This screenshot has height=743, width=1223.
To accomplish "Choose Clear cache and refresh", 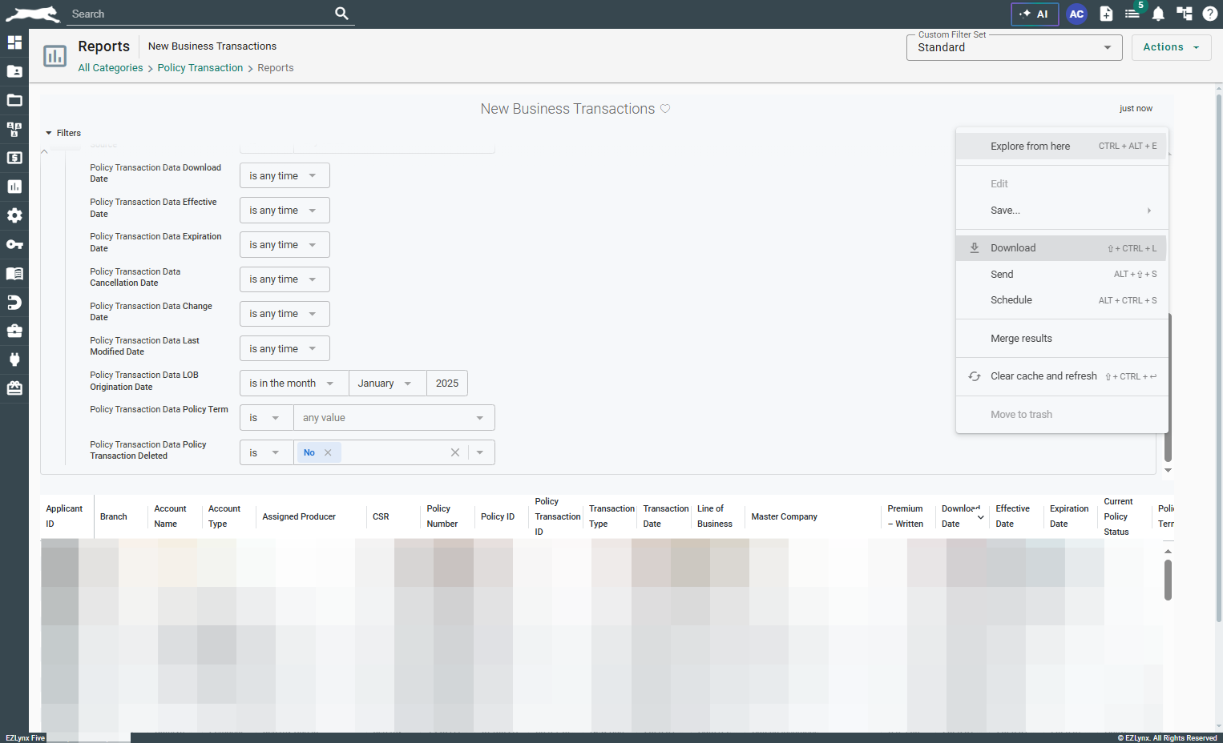I will [x=1061, y=376].
